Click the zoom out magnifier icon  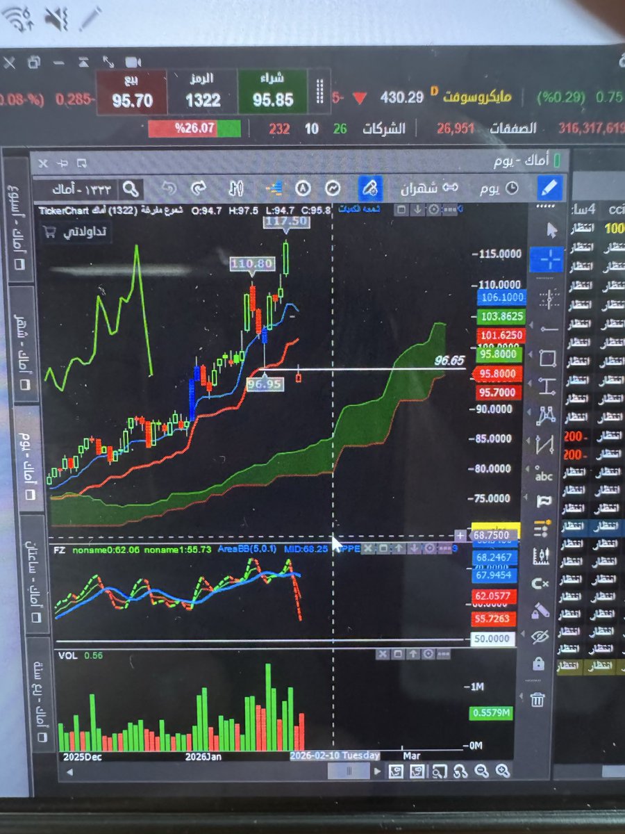click(481, 771)
